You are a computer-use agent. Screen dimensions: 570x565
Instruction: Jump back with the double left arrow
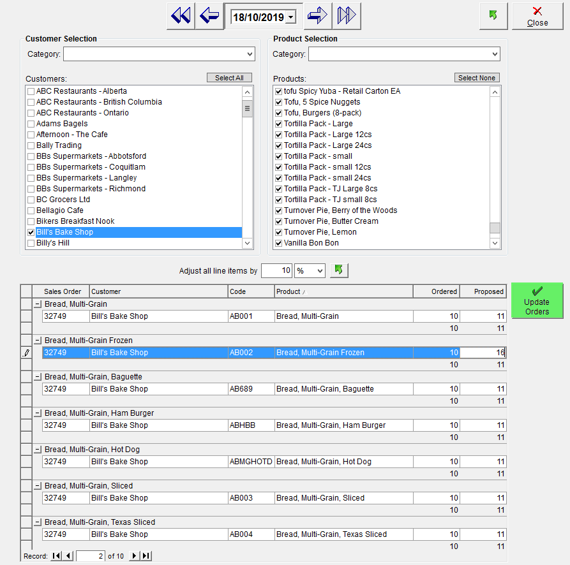[x=181, y=16]
